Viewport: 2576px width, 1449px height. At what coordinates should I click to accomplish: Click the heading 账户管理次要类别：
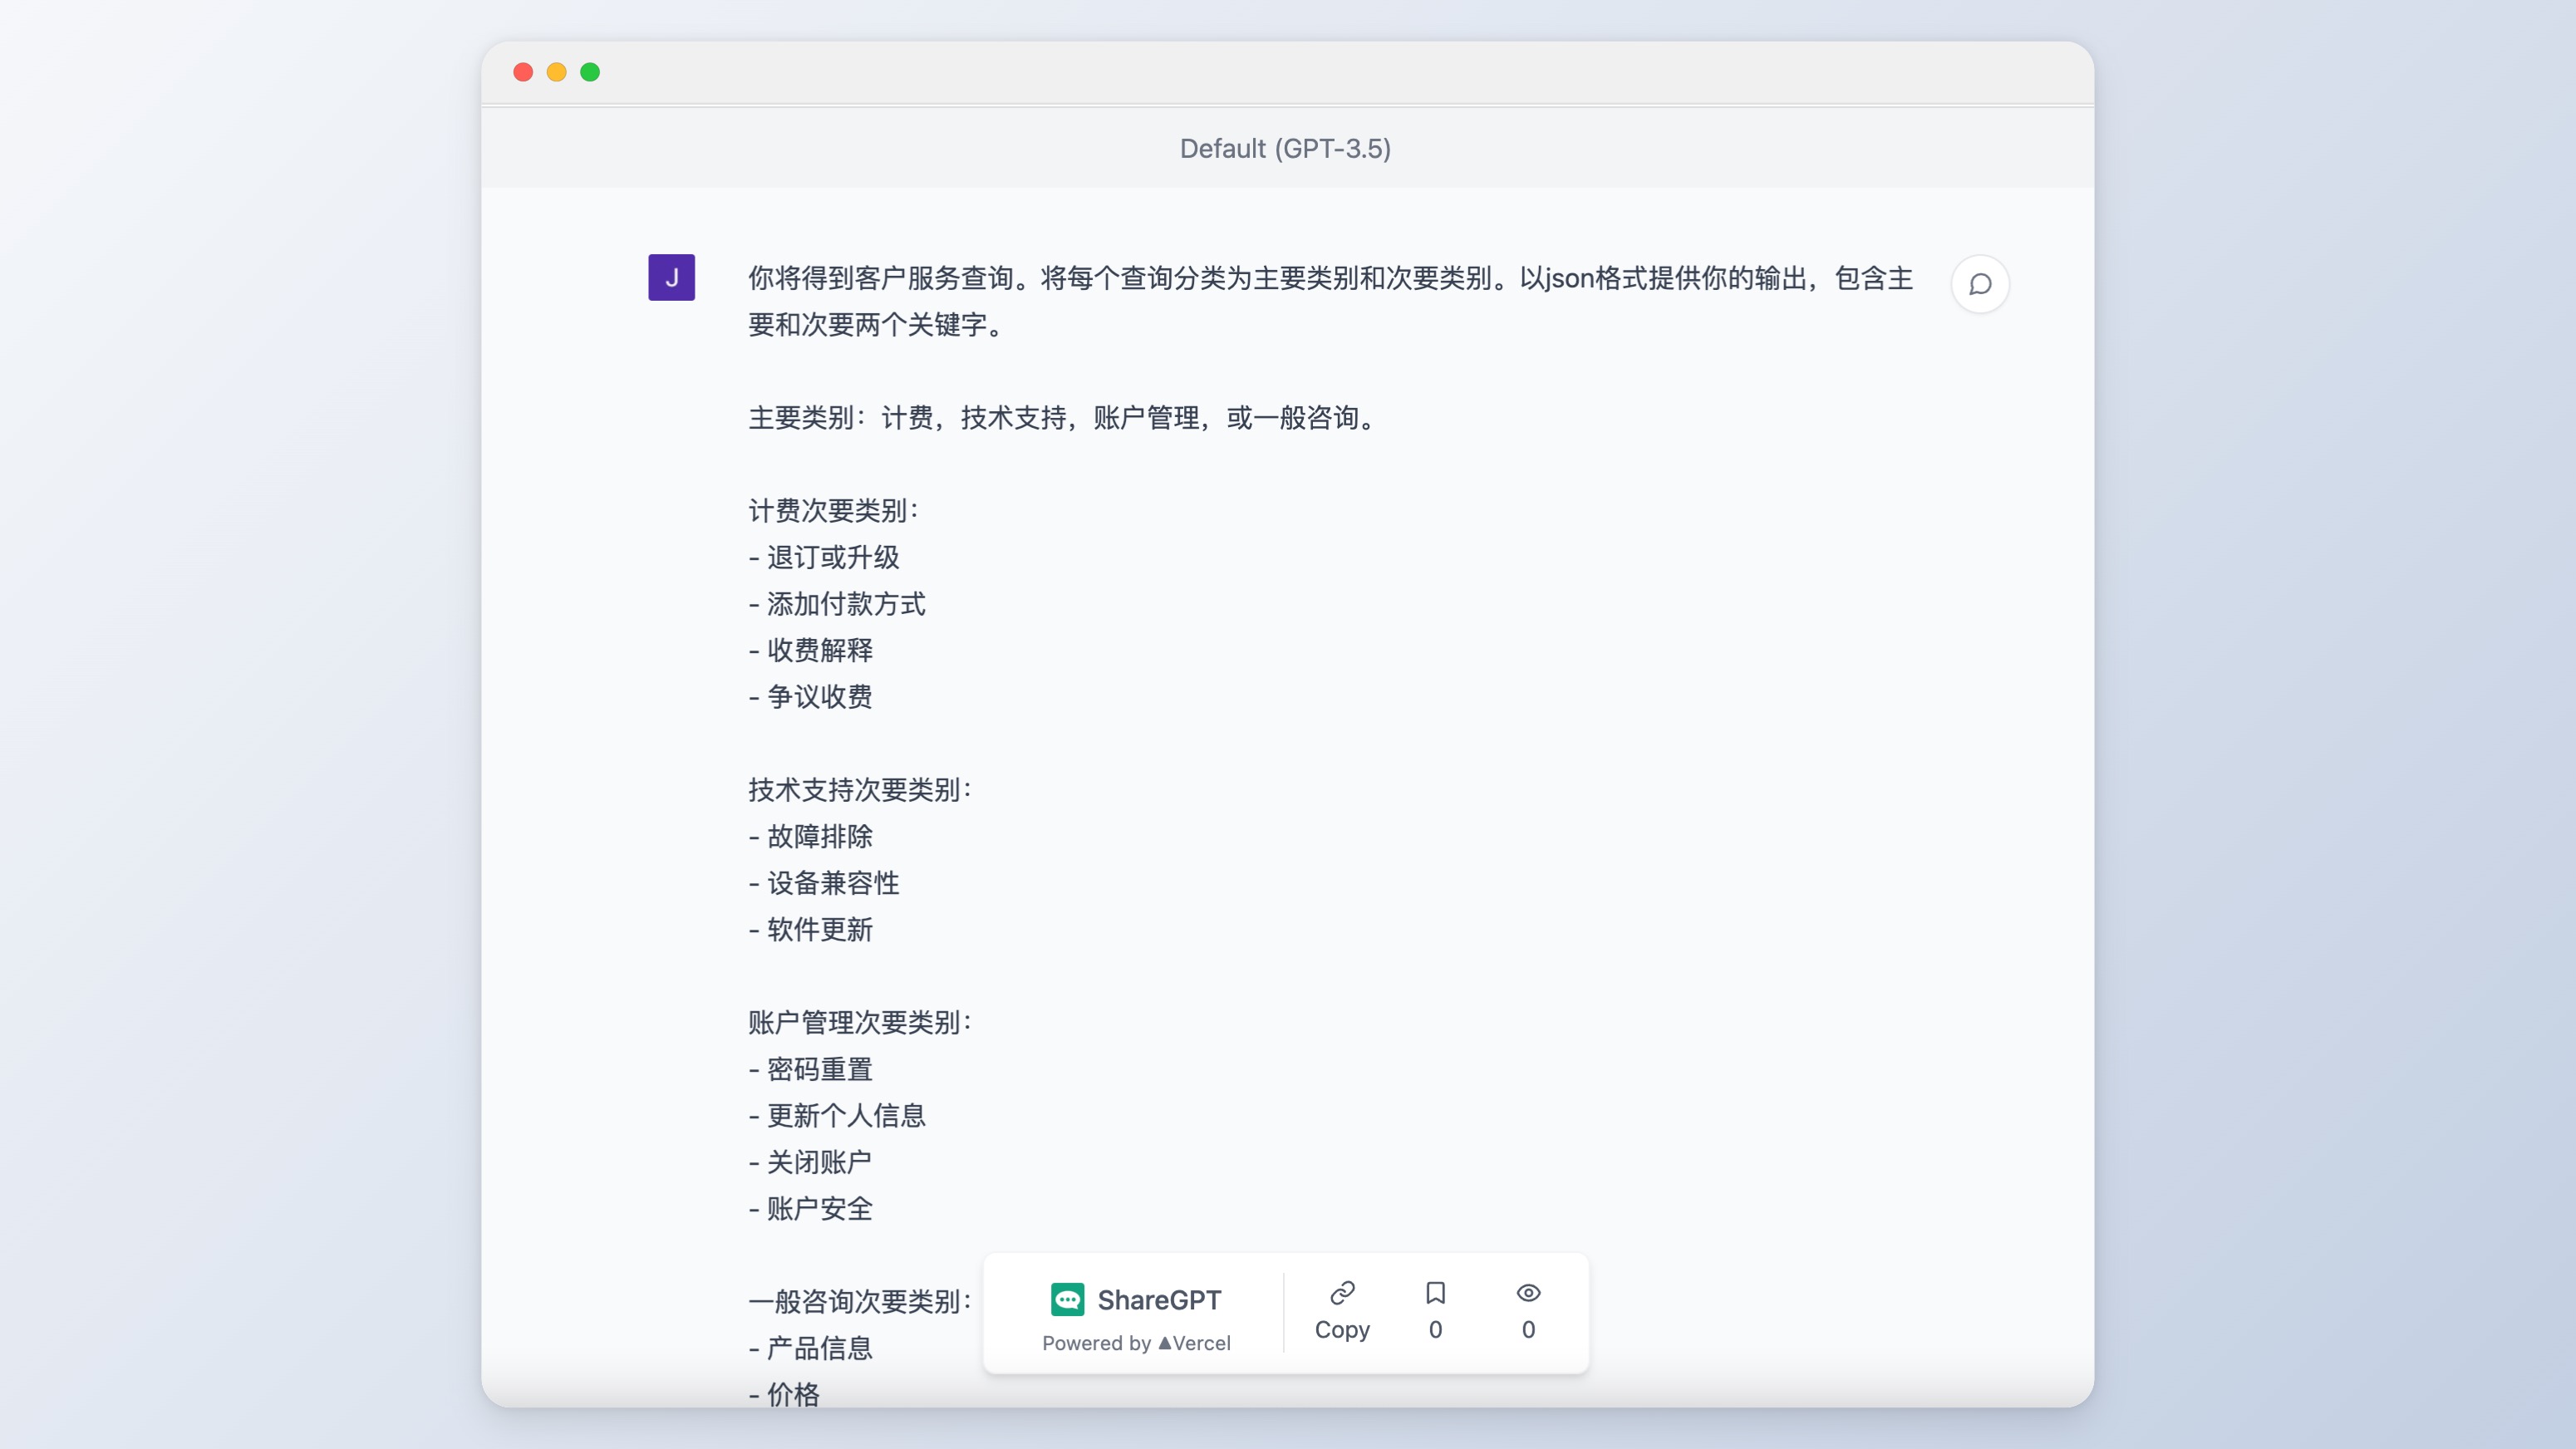[x=861, y=1022]
